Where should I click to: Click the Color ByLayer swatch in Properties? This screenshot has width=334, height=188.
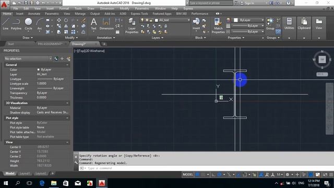(38, 69)
